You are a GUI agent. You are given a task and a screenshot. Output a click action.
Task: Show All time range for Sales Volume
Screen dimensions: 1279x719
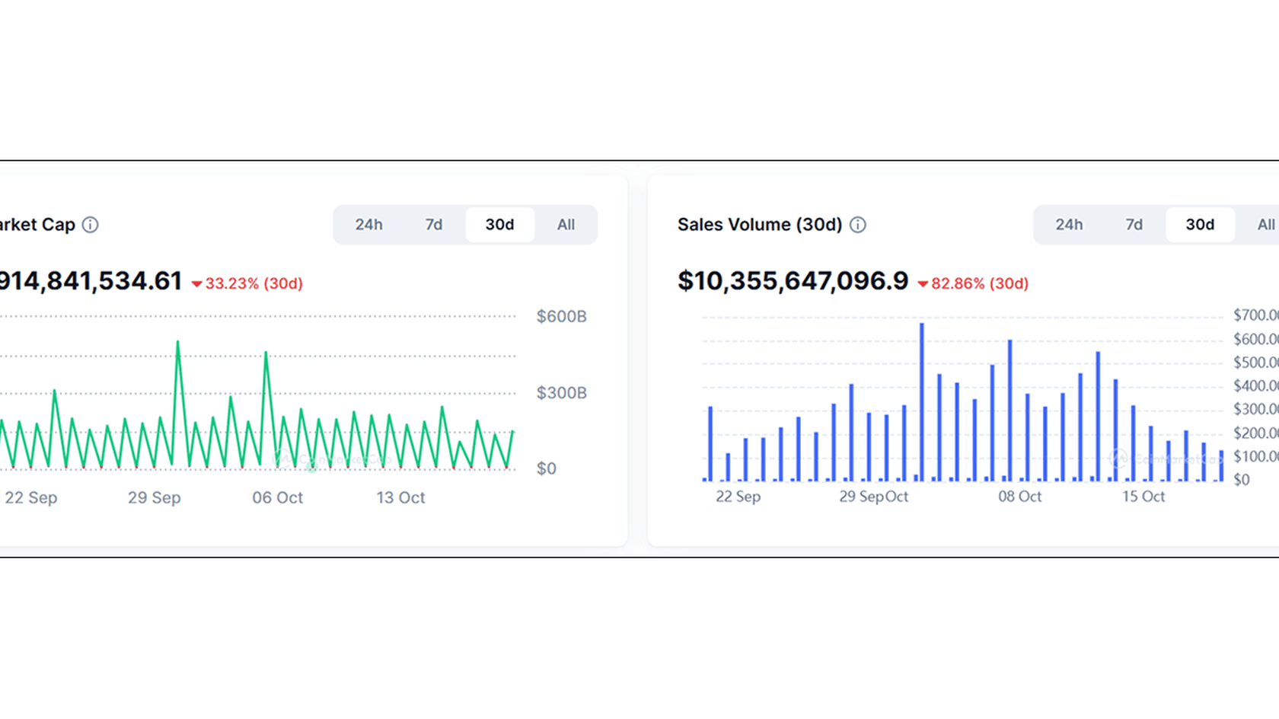[x=1265, y=225]
